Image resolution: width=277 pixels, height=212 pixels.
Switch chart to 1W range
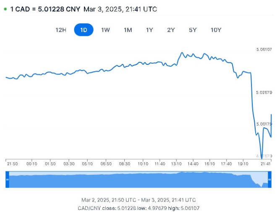pyautogui.click(x=105, y=30)
